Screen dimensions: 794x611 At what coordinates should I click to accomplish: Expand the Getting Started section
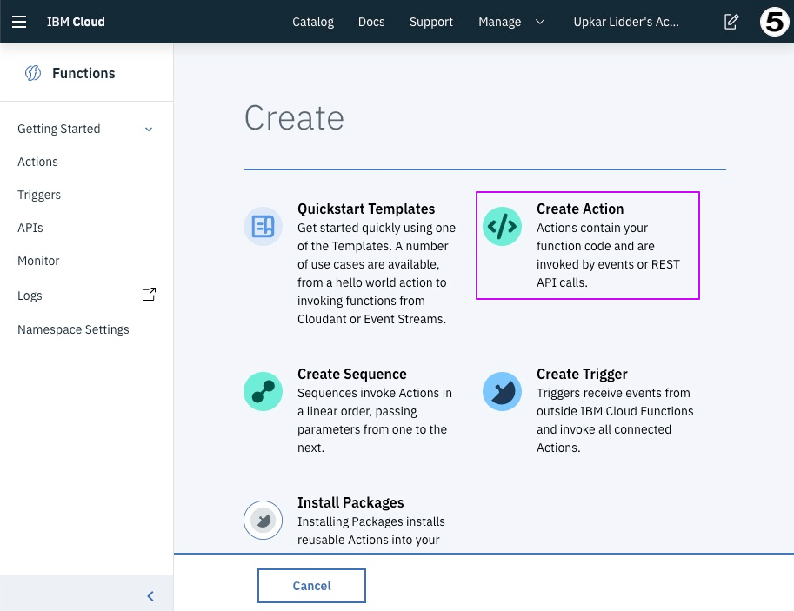coord(149,130)
